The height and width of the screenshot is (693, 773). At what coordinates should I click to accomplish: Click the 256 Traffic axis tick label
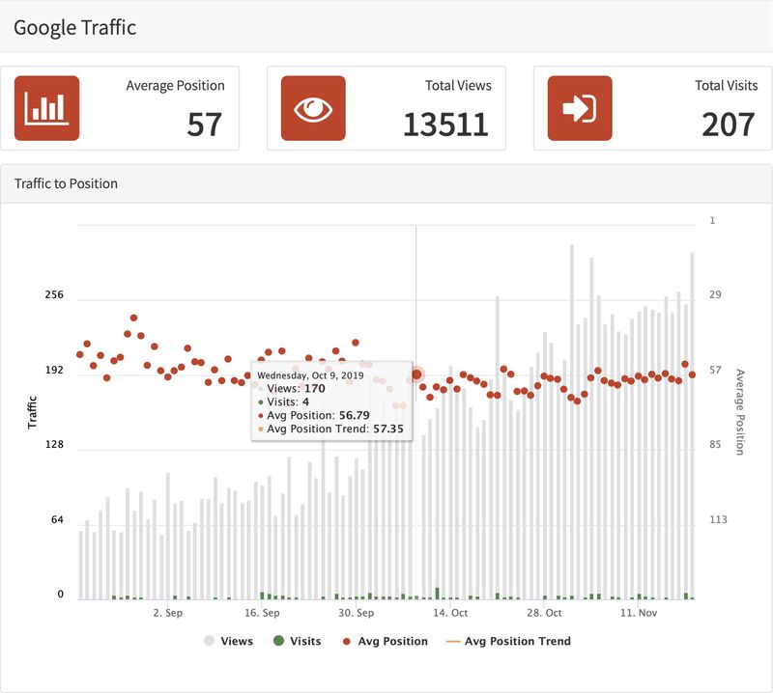[x=54, y=294]
